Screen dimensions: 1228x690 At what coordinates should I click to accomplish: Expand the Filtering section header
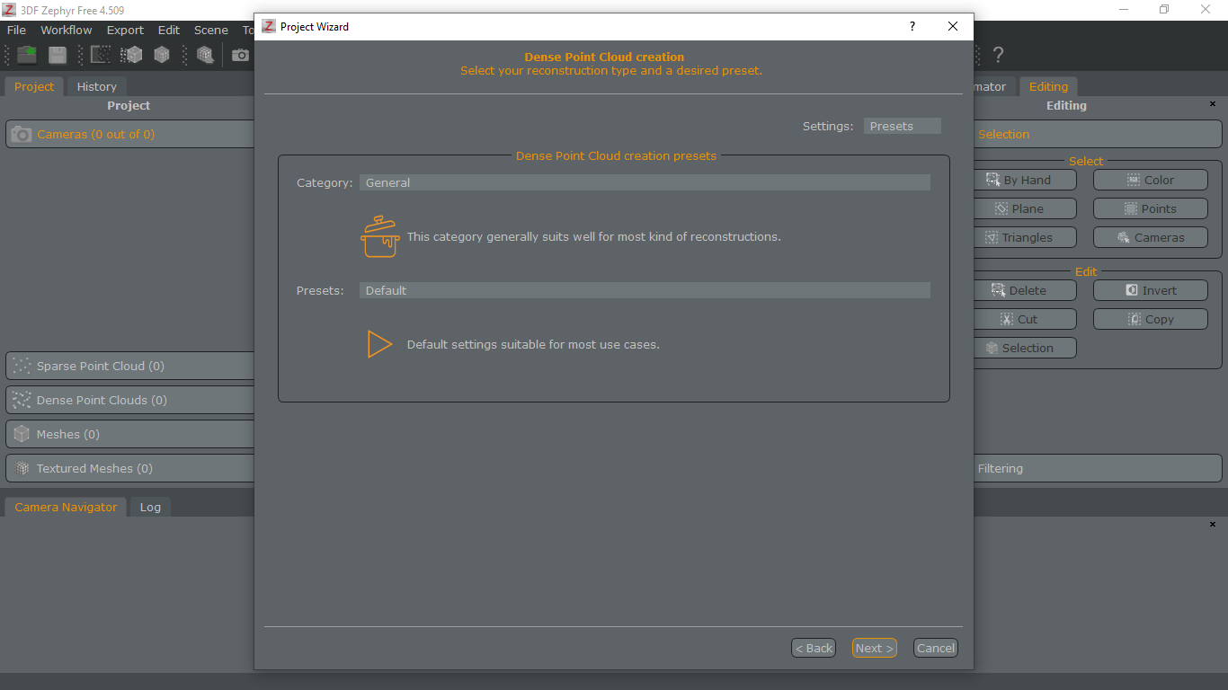click(1098, 468)
